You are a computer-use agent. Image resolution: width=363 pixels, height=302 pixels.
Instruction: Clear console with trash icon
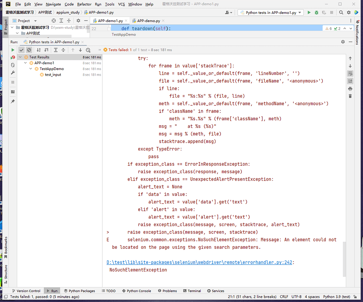click(x=350, y=96)
